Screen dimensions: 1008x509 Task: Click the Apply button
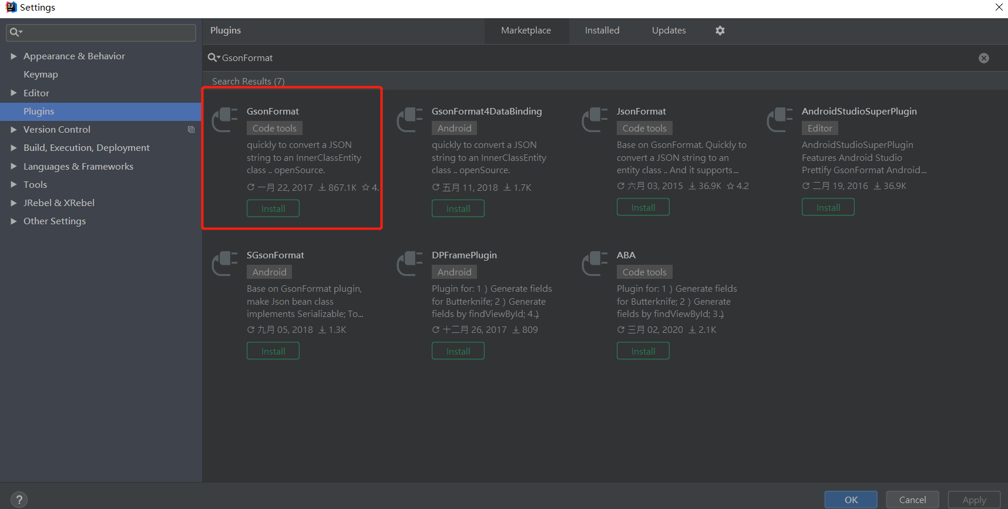coord(974,500)
